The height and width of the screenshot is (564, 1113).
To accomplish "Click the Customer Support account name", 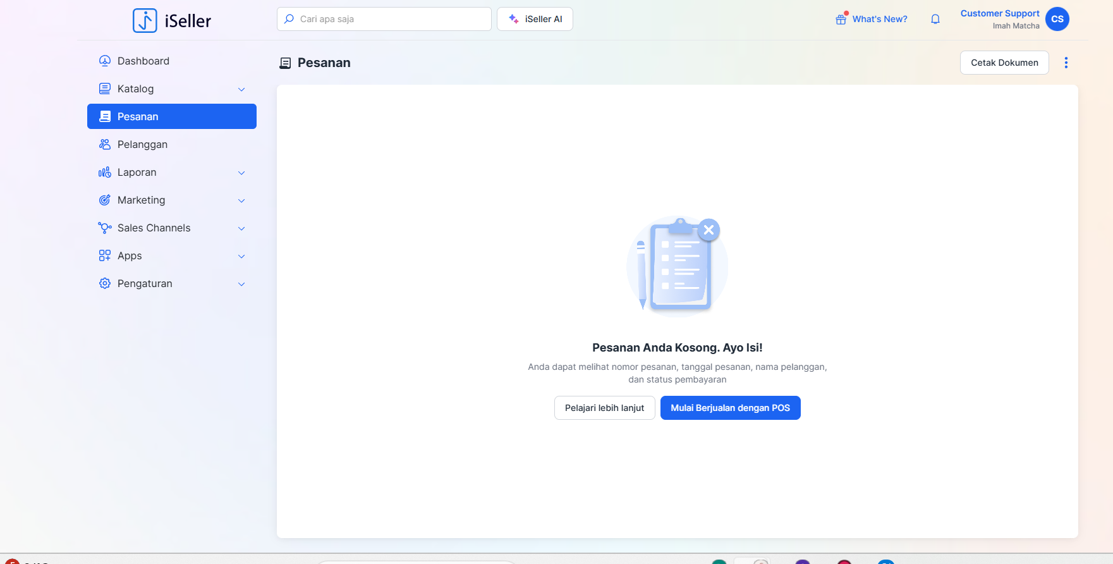I will point(1000,13).
